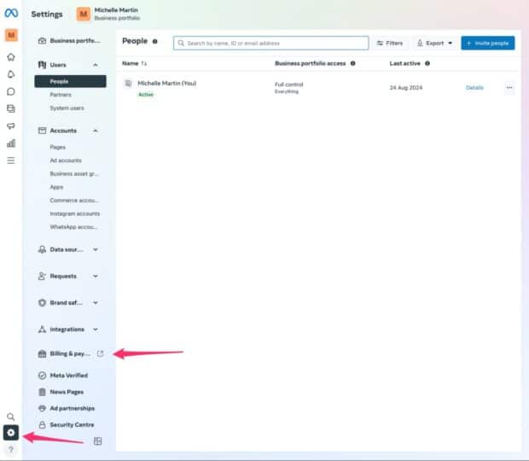Open WhatsApp accounts item
529x461 pixels.
coord(73,227)
